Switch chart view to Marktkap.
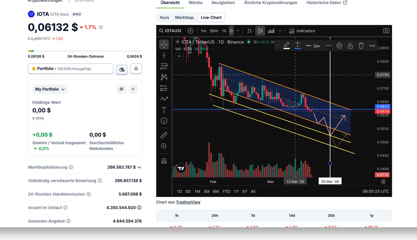 (x=185, y=17)
